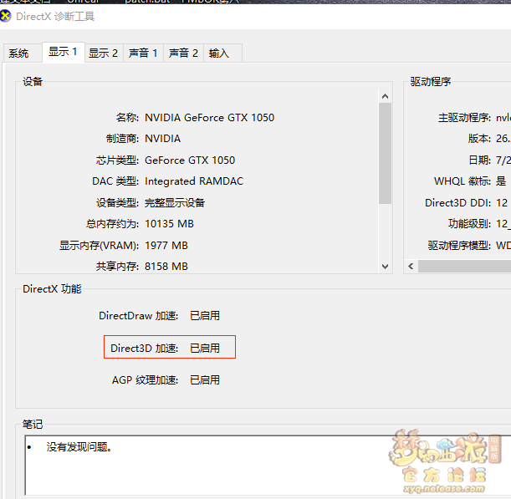Click the AGP 纹理加速 已启用 status
511x499 pixels.
point(205,380)
